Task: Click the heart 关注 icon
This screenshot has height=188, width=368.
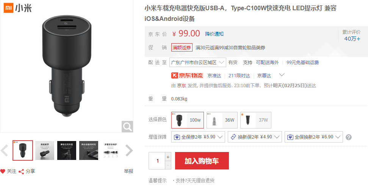Action: (x=3, y=171)
